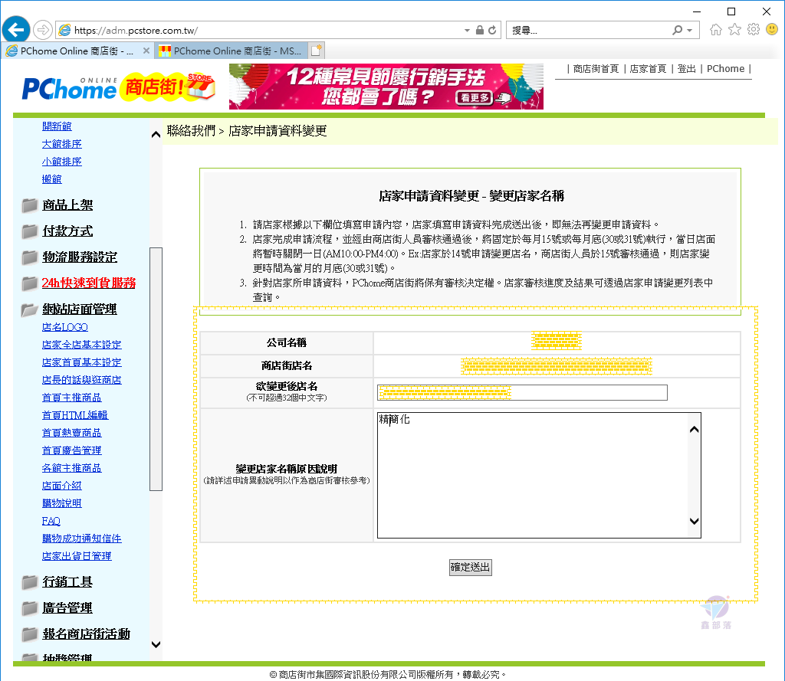This screenshot has height=681, width=785.
Task: Click the 首頁廣告管理 link
Action: pyautogui.click(x=71, y=450)
